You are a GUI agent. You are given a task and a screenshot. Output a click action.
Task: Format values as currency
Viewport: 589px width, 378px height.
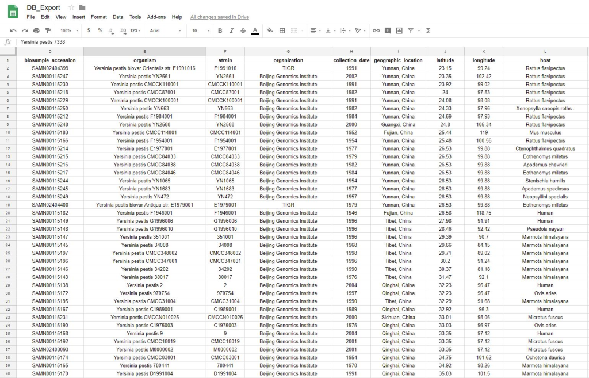click(89, 31)
